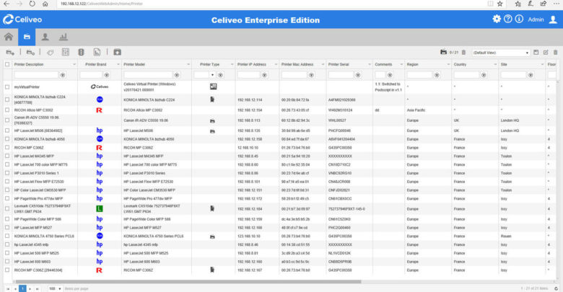Go to the next page arrow
The width and height of the screenshot is (563, 292).
(30, 288)
